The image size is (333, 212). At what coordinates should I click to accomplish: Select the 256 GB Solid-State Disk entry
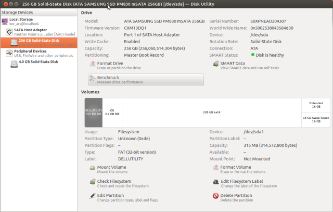tap(39, 43)
